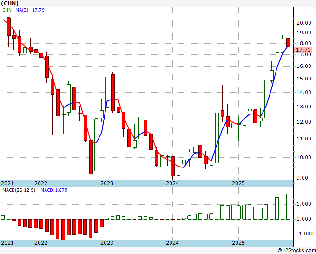Click the latest red candlestick near 18.00
316x254 pixels.
click(288, 42)
